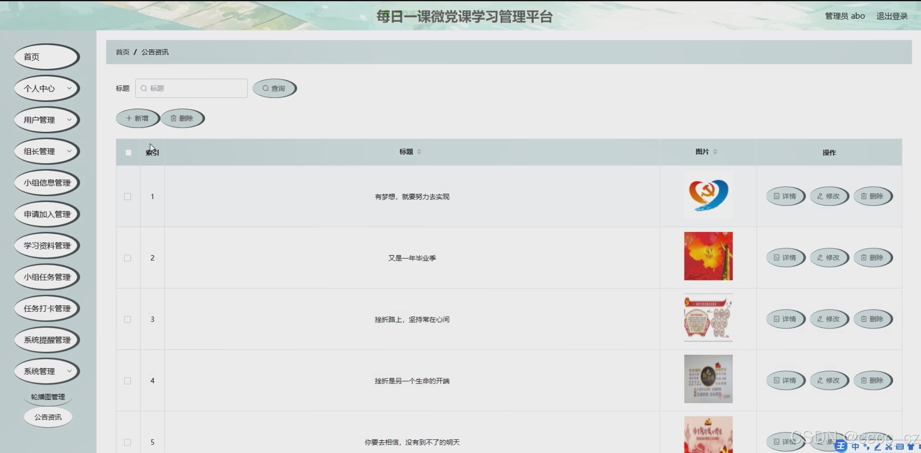Check the checkbox for row 2
Viewport: 921px width, 453px height.
point(128,258)
